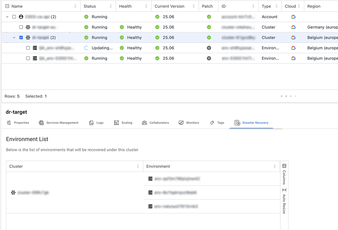
Task: Click the patch icon on the Updating row
Action: coord(209,48)
